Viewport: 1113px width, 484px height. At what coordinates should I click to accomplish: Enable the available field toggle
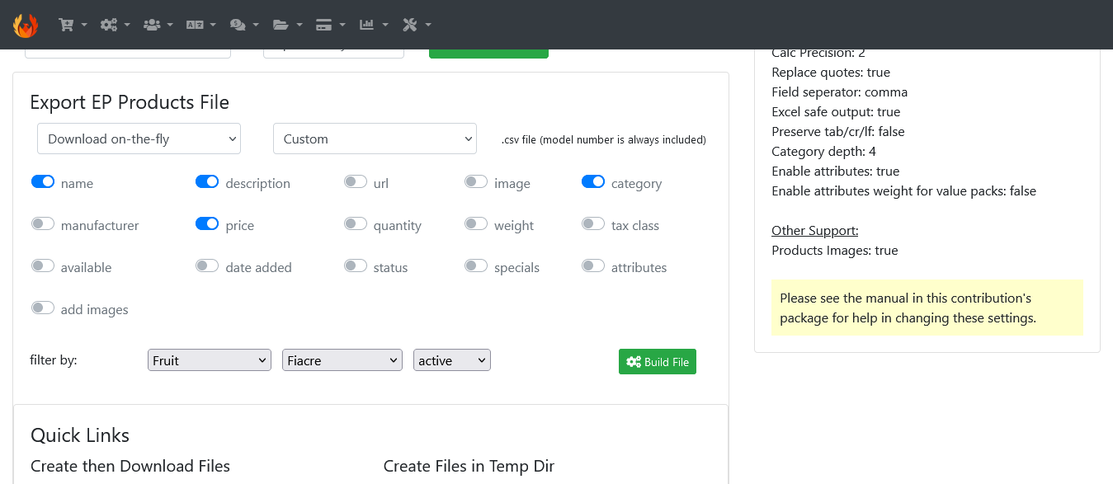coord(43,265)
